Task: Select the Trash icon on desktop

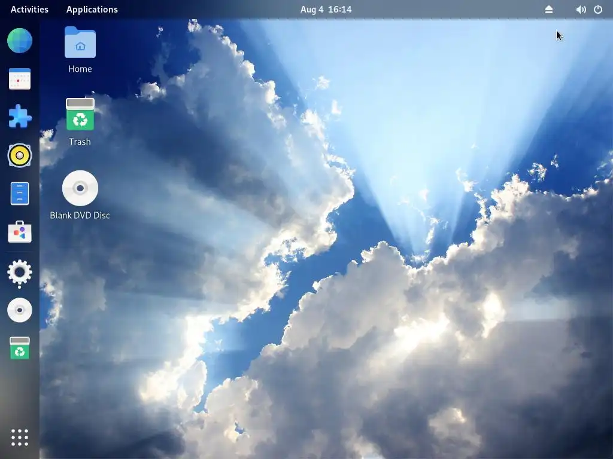Action: tap(80, 114)
